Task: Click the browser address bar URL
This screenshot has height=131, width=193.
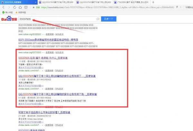Action: coord(107,7)
